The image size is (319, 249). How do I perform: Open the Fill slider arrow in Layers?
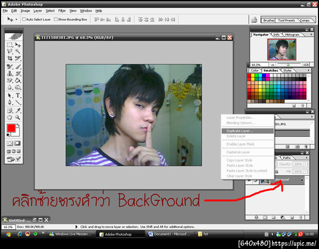click(305, 171)
